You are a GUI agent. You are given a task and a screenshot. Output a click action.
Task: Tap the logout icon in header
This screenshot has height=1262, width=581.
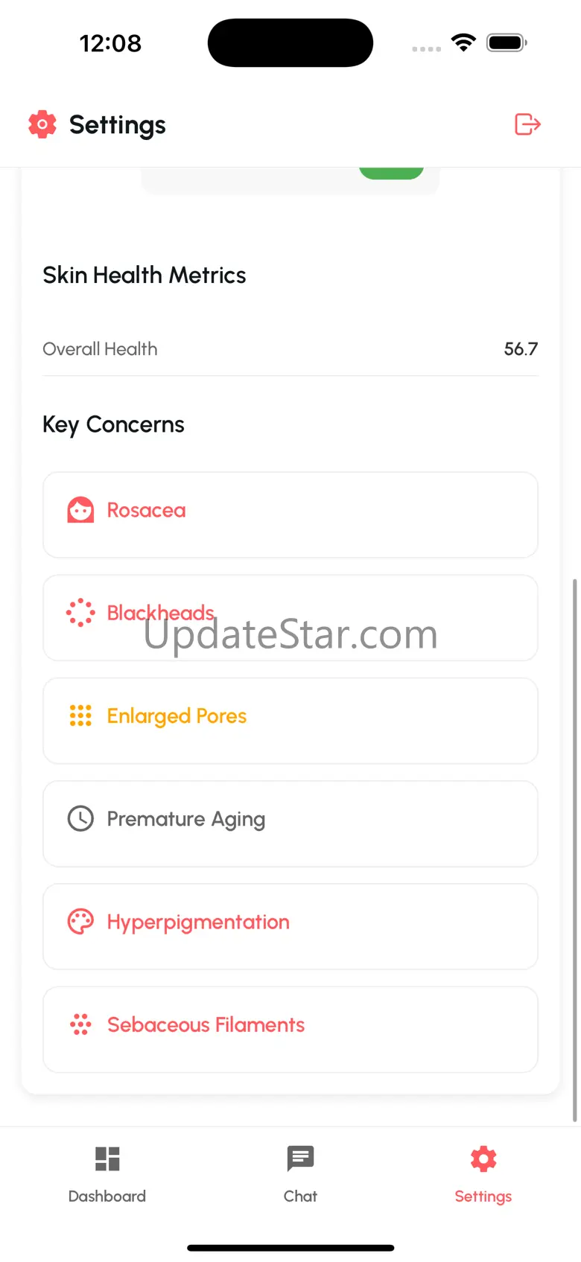pos(527,124)
